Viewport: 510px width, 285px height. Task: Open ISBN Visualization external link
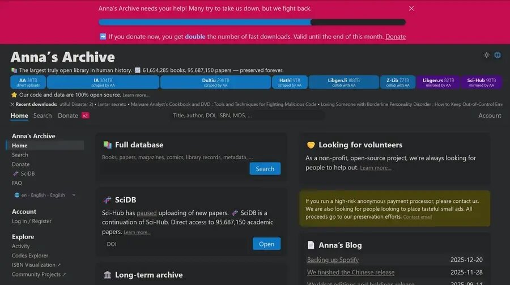click(x=36, y=265)
